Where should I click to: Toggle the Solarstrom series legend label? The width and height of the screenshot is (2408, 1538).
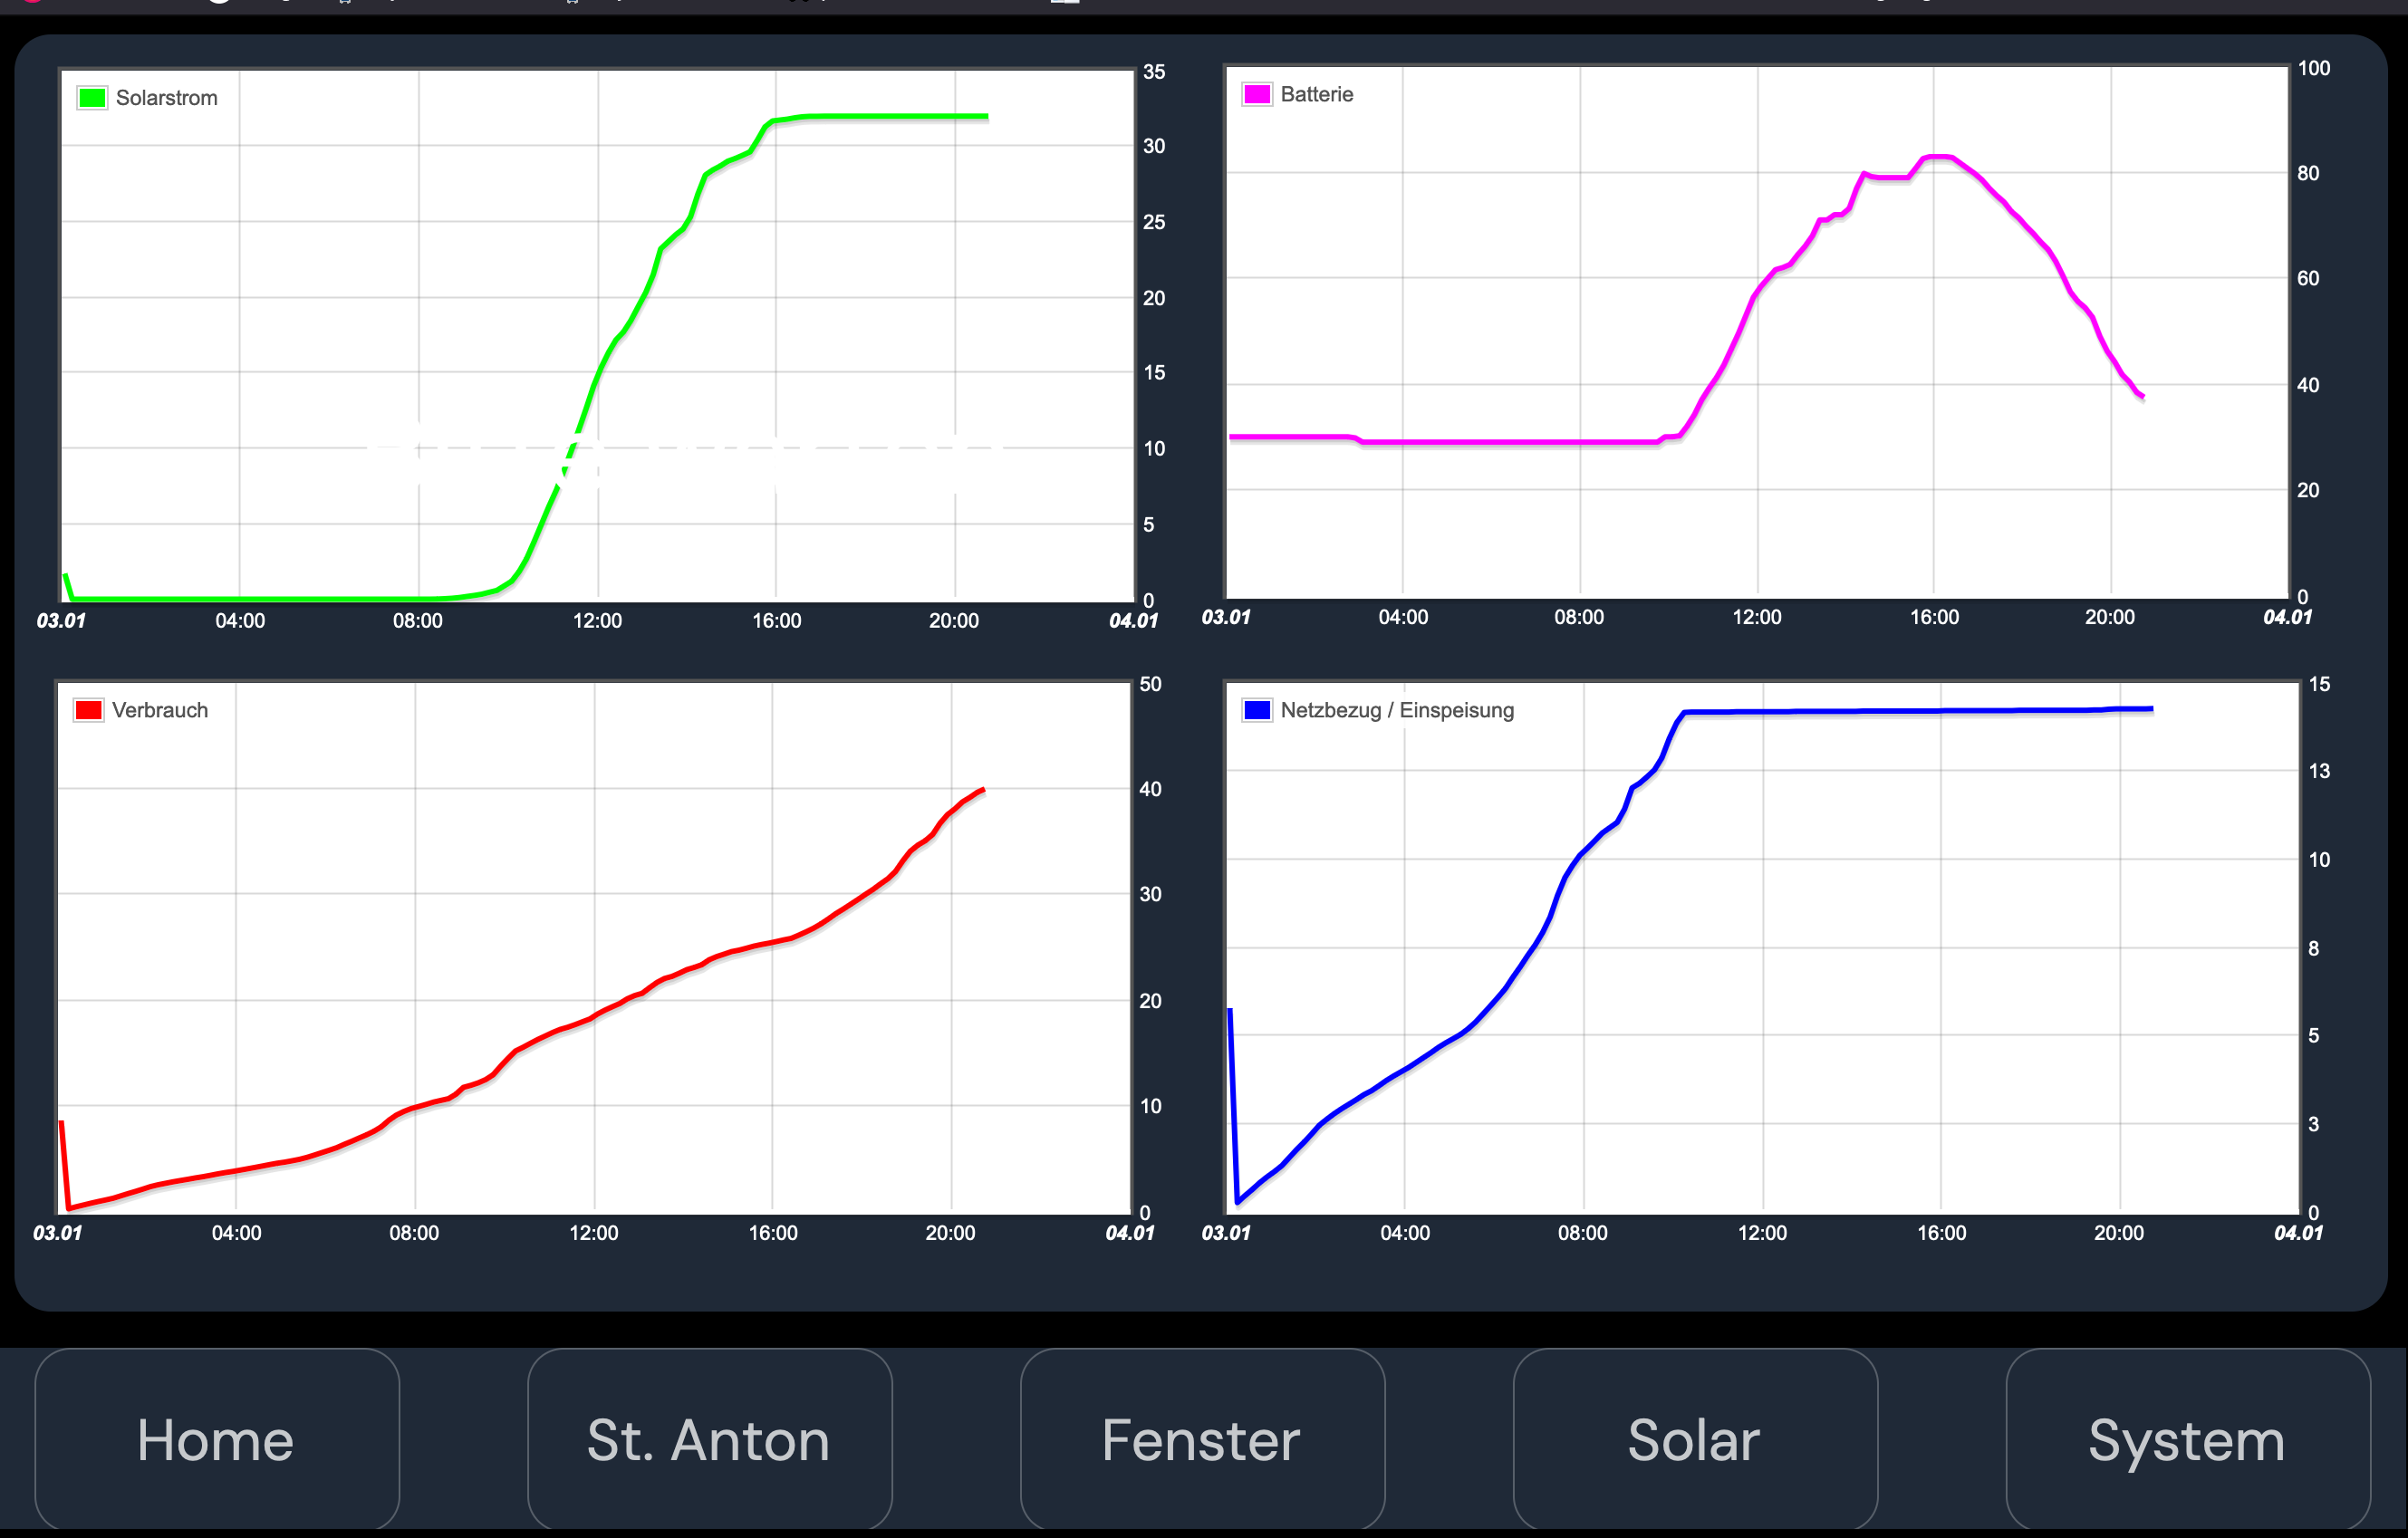point(166,98)
